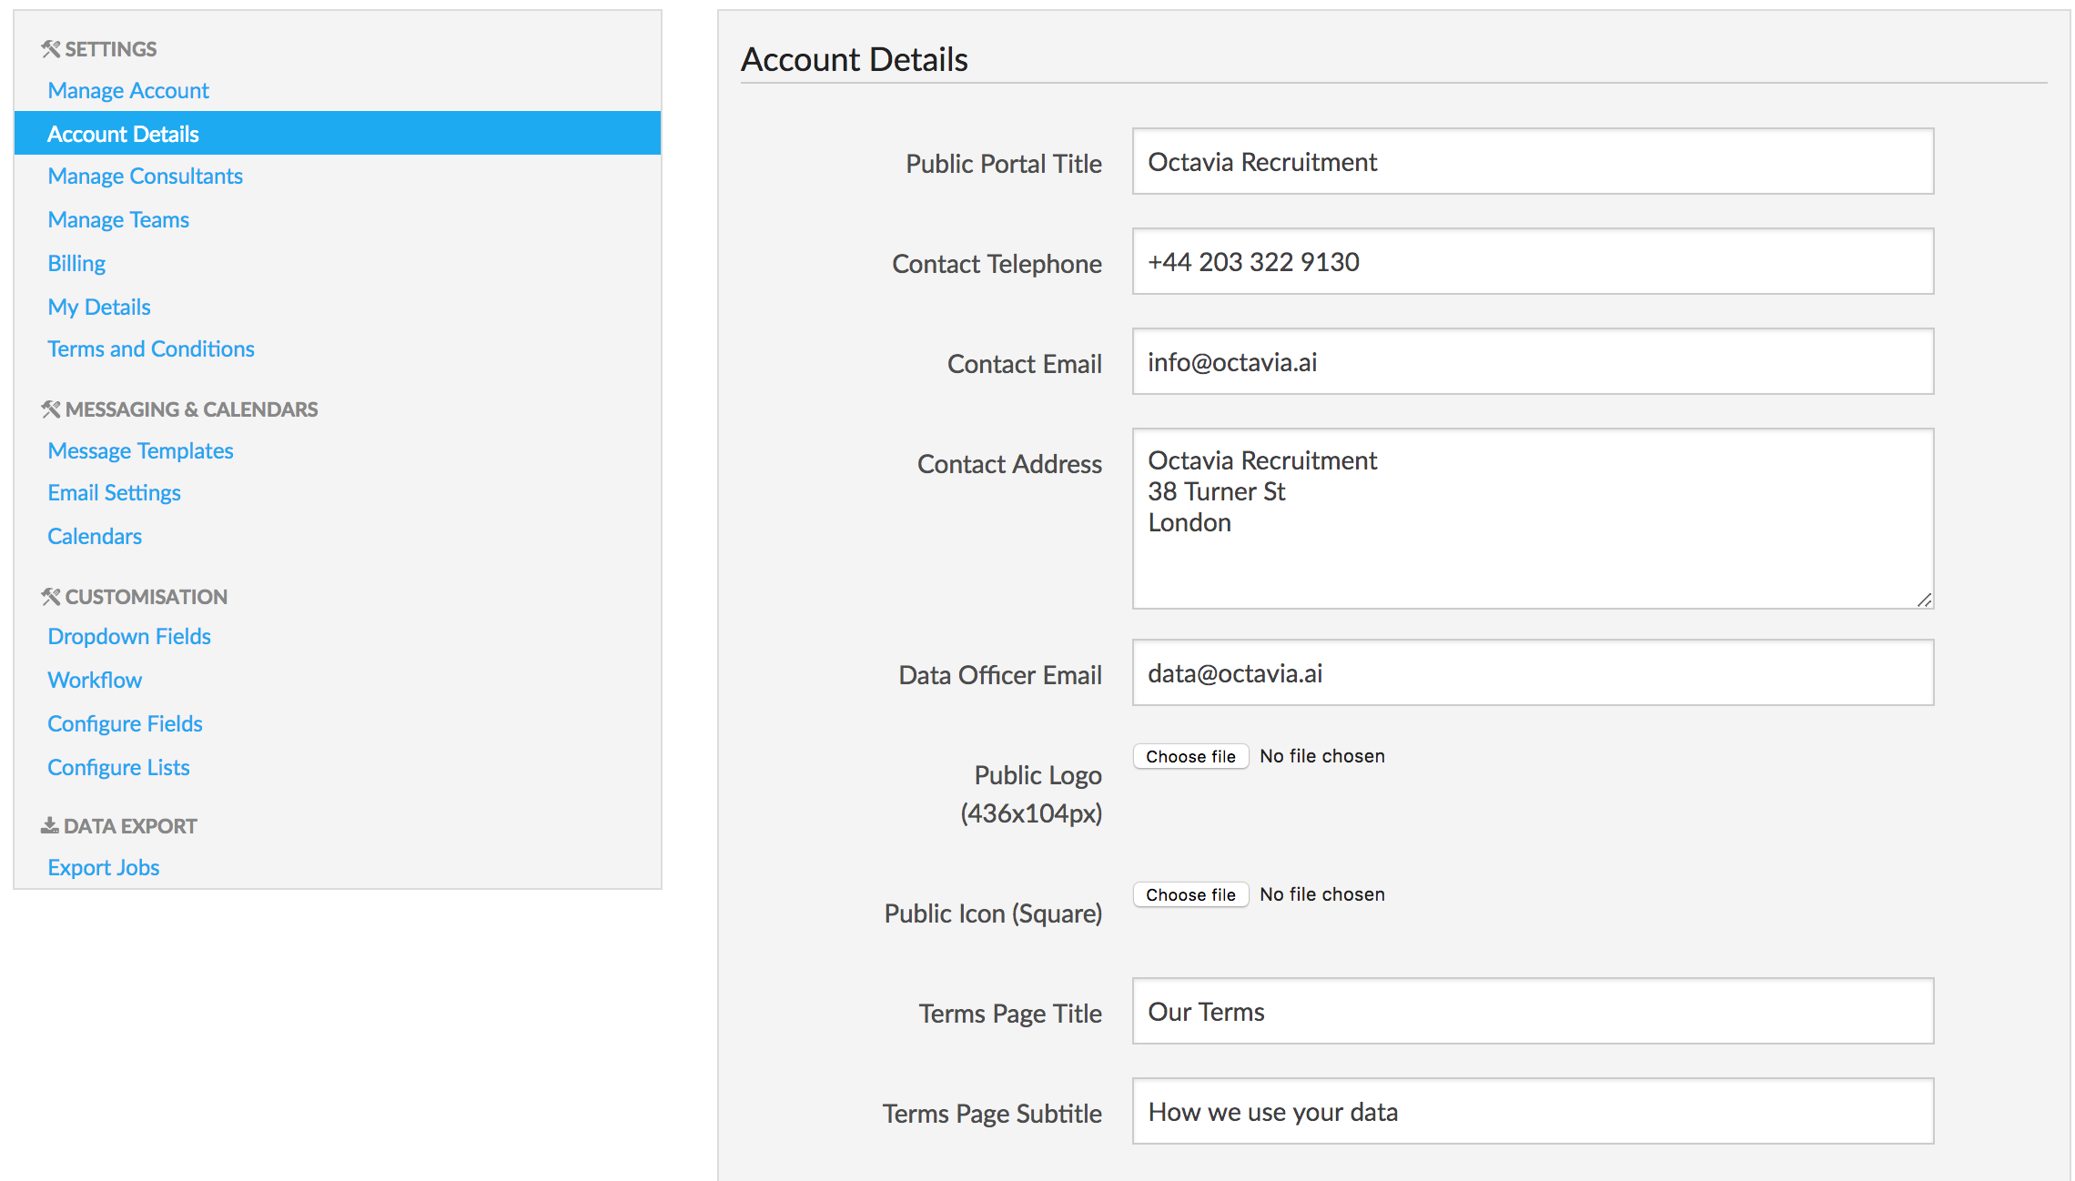Click into the Public Portal Title field
This screenshot has width=2075, height=1181.
click(1533, 162)
